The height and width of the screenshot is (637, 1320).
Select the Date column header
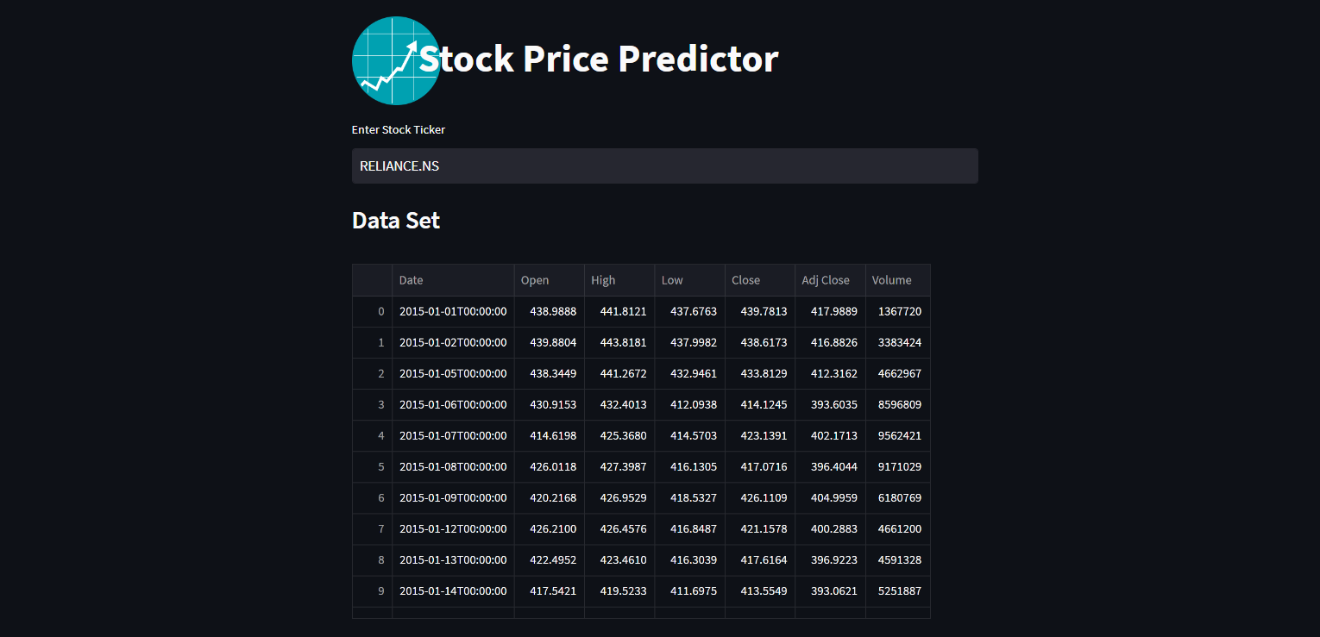pyautogui.click(x=411, y=279)
